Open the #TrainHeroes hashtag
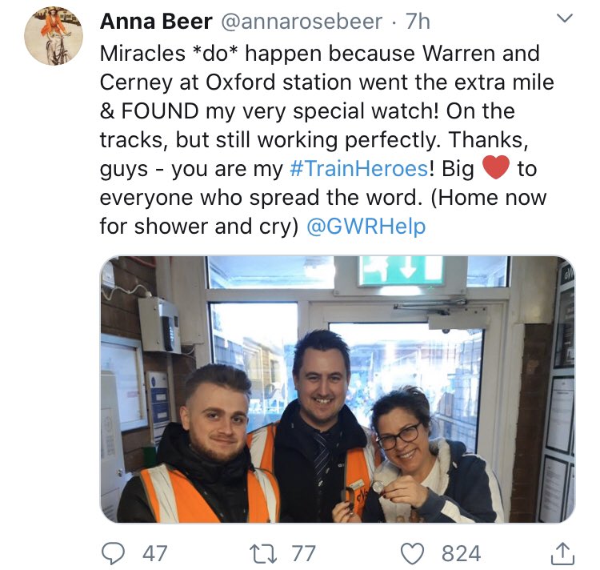Screen dimensions: 600x570 pos(358,168)
